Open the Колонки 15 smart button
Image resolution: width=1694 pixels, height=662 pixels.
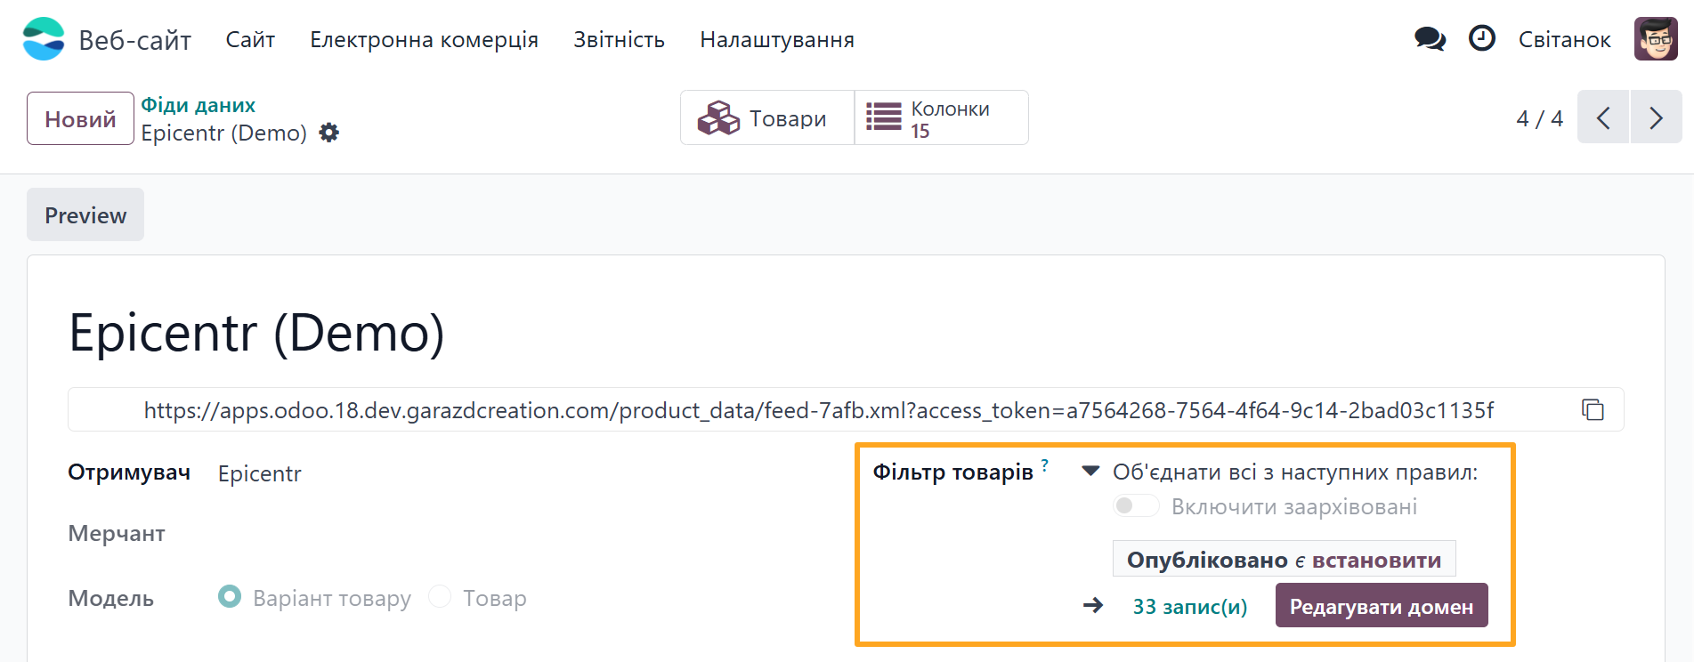[940, 117]
